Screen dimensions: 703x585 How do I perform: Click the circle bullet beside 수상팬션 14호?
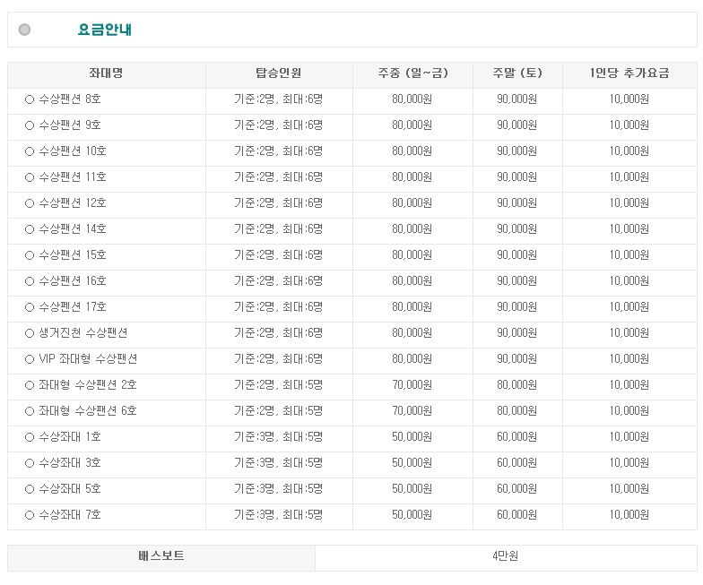[30, 229]
